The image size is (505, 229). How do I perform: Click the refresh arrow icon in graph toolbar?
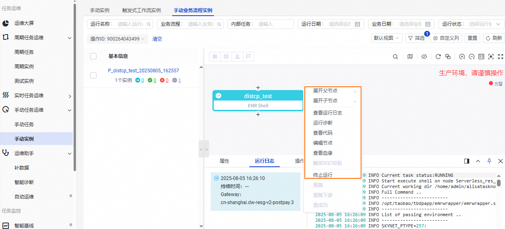pyautogui.click(x=438, y=57)
